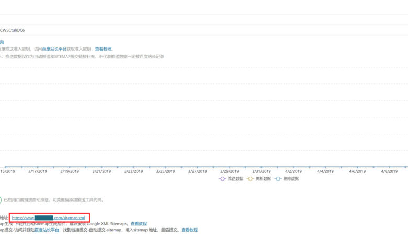This screenshot has width=408, height=240.
Task: Click the 3/19/2019 axis date label
Action: tap(70, 171)
